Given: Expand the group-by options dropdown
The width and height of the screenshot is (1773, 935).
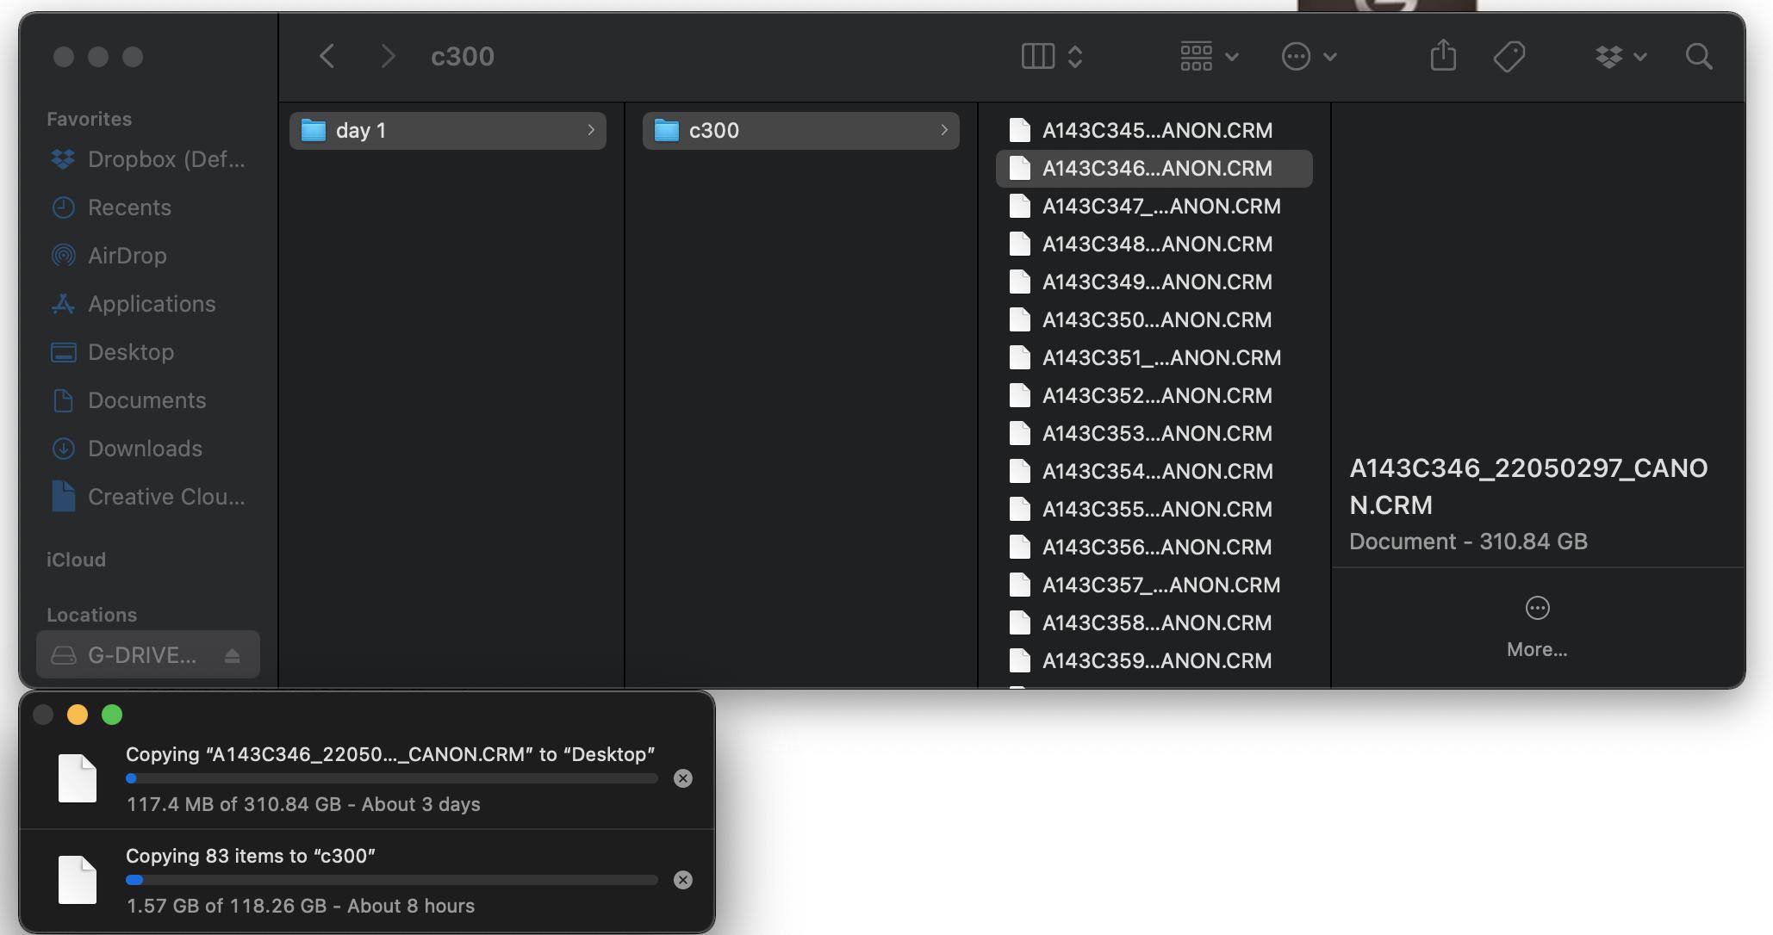Looking at the screenshot, I should tap(1209, 57).
